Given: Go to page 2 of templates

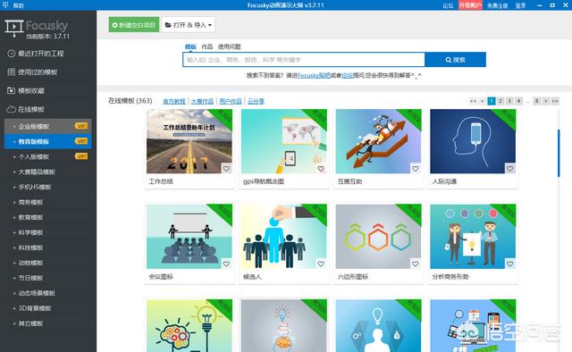Looking at the screenshot, I should pyautogui.click(x=500, y=101).
